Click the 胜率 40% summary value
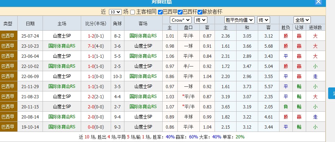 pyautogui.click(x=170, y=137)
